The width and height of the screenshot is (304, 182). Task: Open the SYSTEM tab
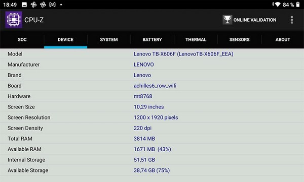point(109,39)
